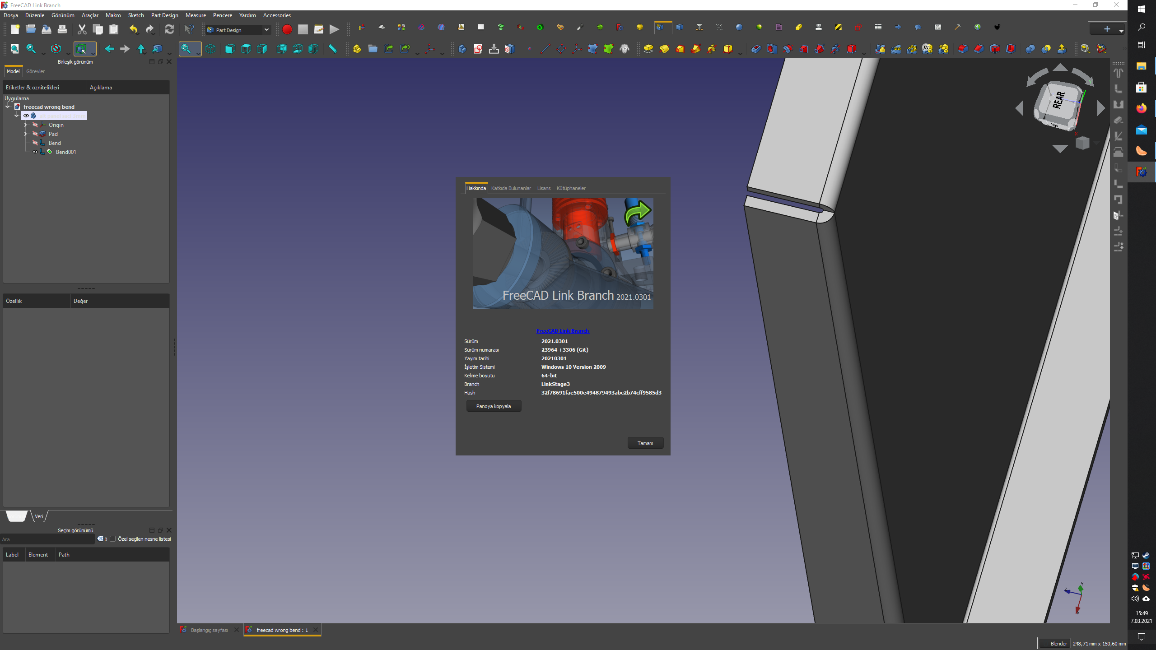Click the Fit all view icon
Viewport: 1156px width, 650px height.
pyautogui.click(x=15, y=49)
